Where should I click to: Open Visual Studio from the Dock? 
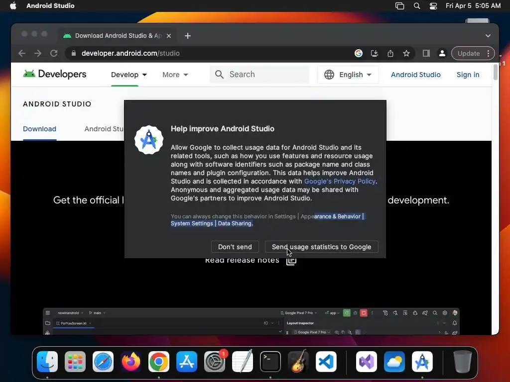click(x=367, y=362)
